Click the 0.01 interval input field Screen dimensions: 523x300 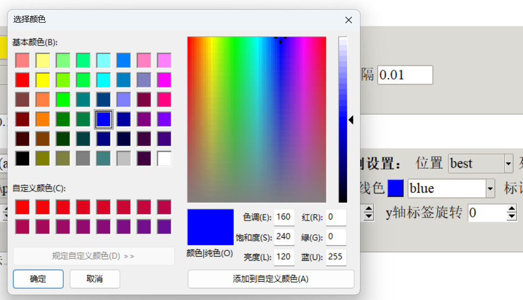[x=405, y=75]
